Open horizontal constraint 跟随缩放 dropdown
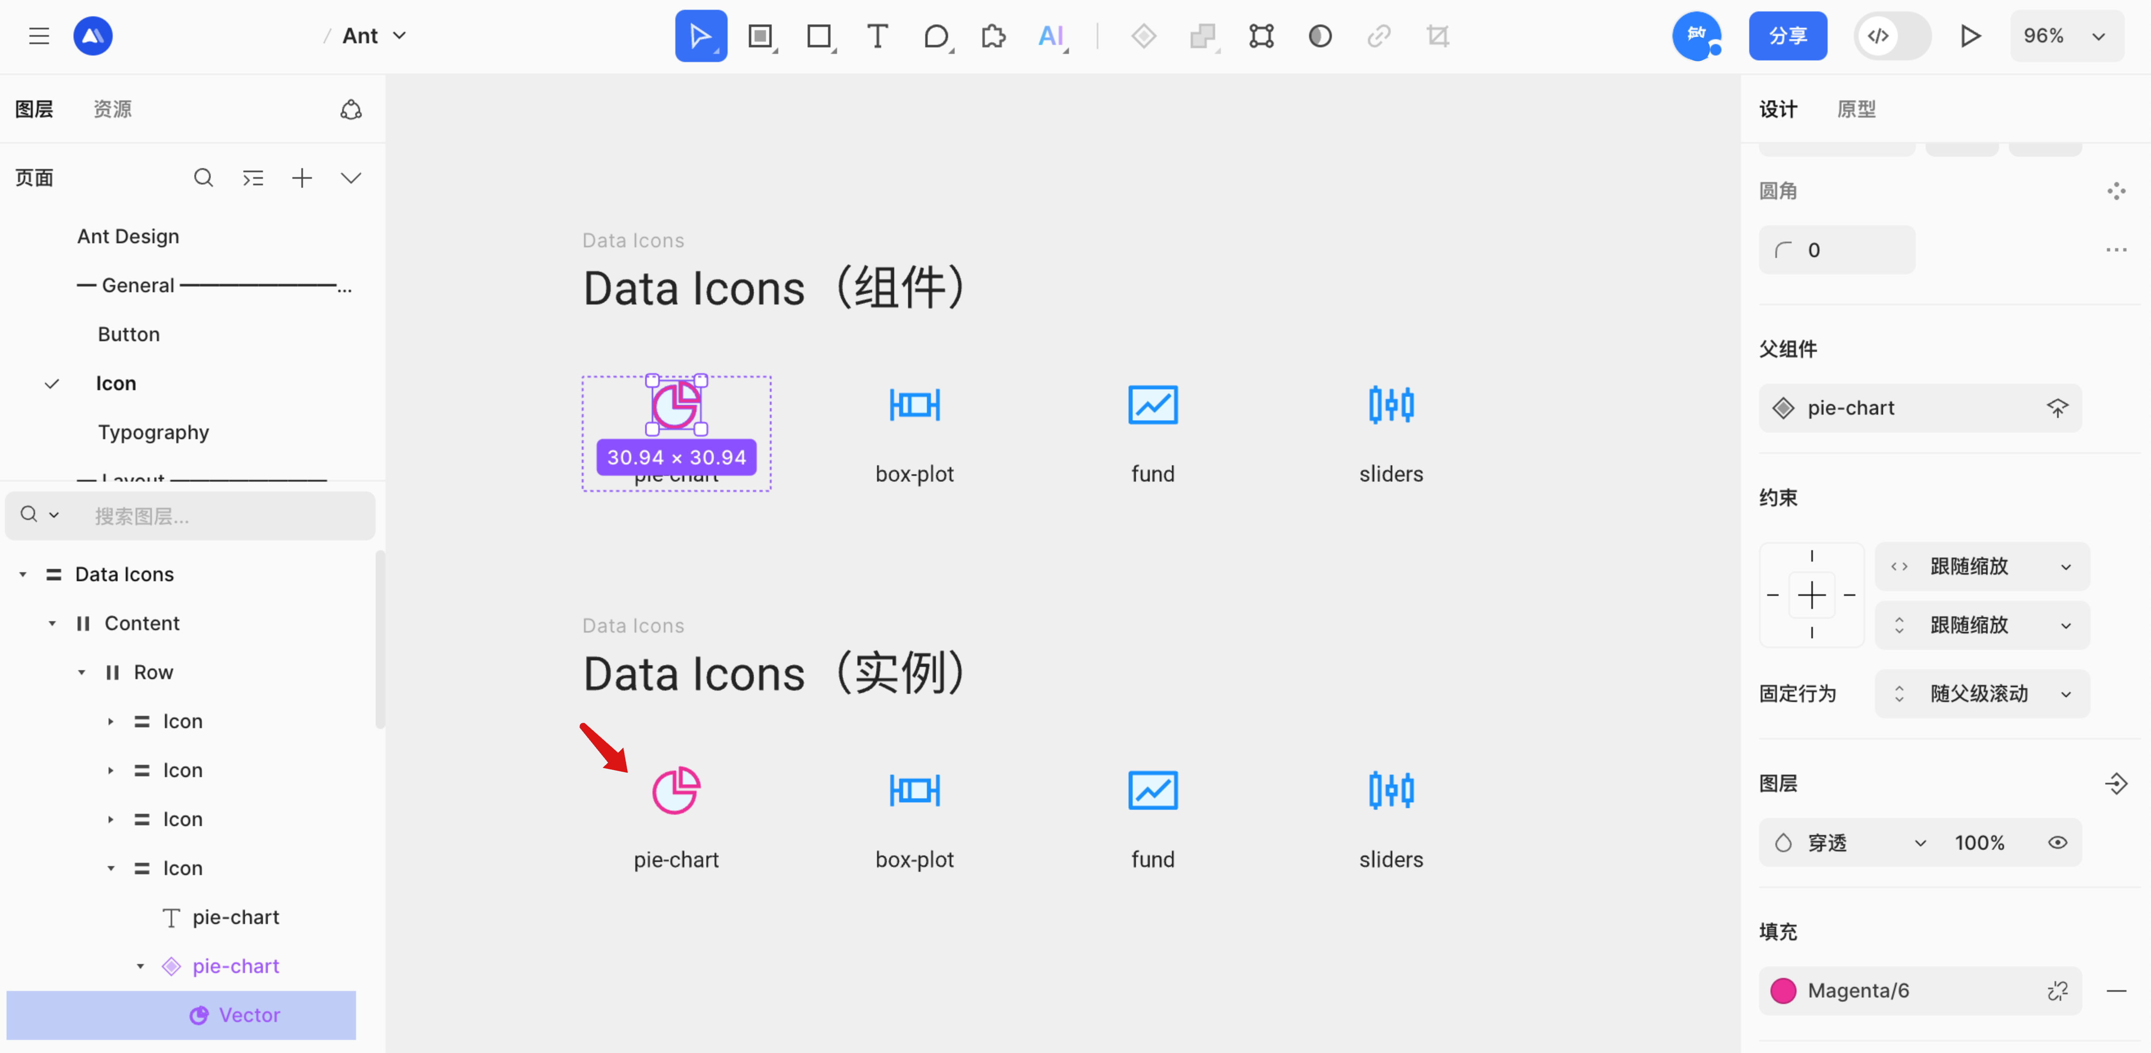The image size is (2151, 1053). tap(1982, 566)
